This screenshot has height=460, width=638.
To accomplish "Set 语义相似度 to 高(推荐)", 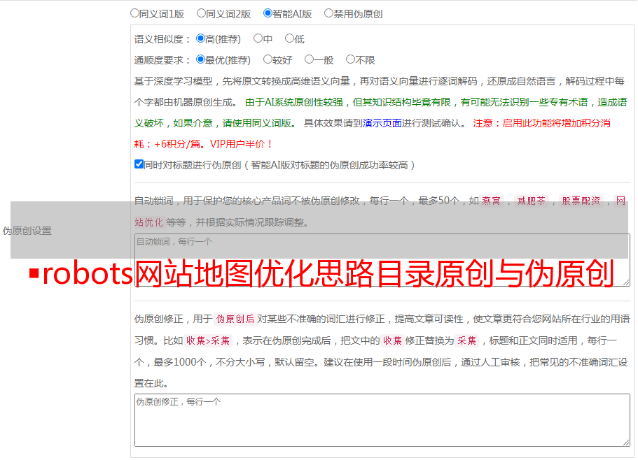I will pos(200,38).
